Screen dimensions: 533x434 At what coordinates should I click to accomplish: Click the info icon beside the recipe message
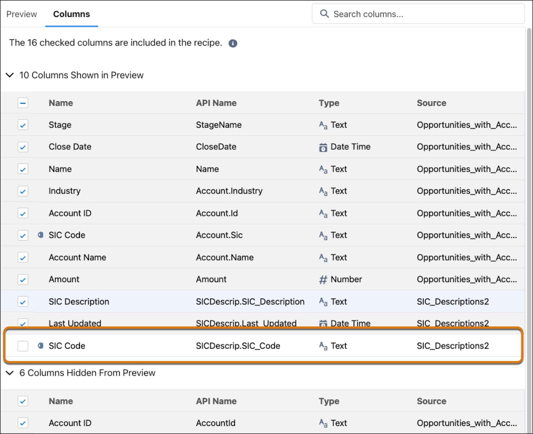(x=233, y=43)
